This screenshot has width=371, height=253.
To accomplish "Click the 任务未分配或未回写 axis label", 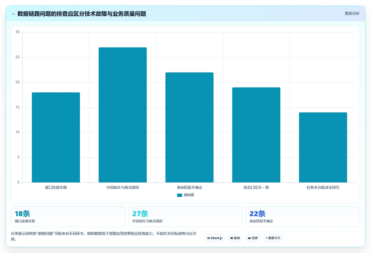I will pos(323,187).
